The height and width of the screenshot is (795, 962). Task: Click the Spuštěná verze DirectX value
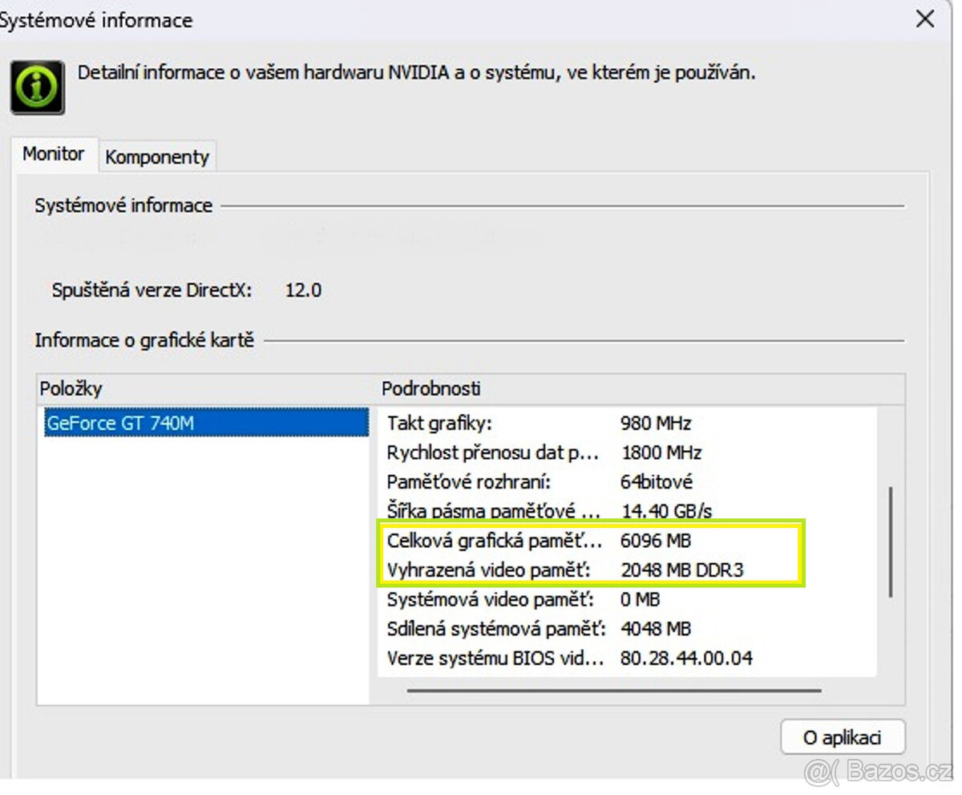click(x=302, y=290)
